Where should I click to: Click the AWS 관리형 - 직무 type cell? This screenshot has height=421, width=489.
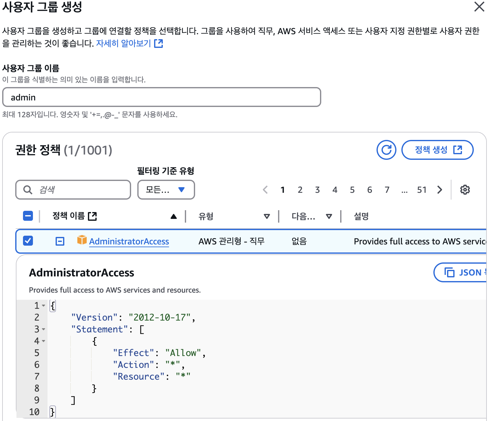tap(231, 241)
